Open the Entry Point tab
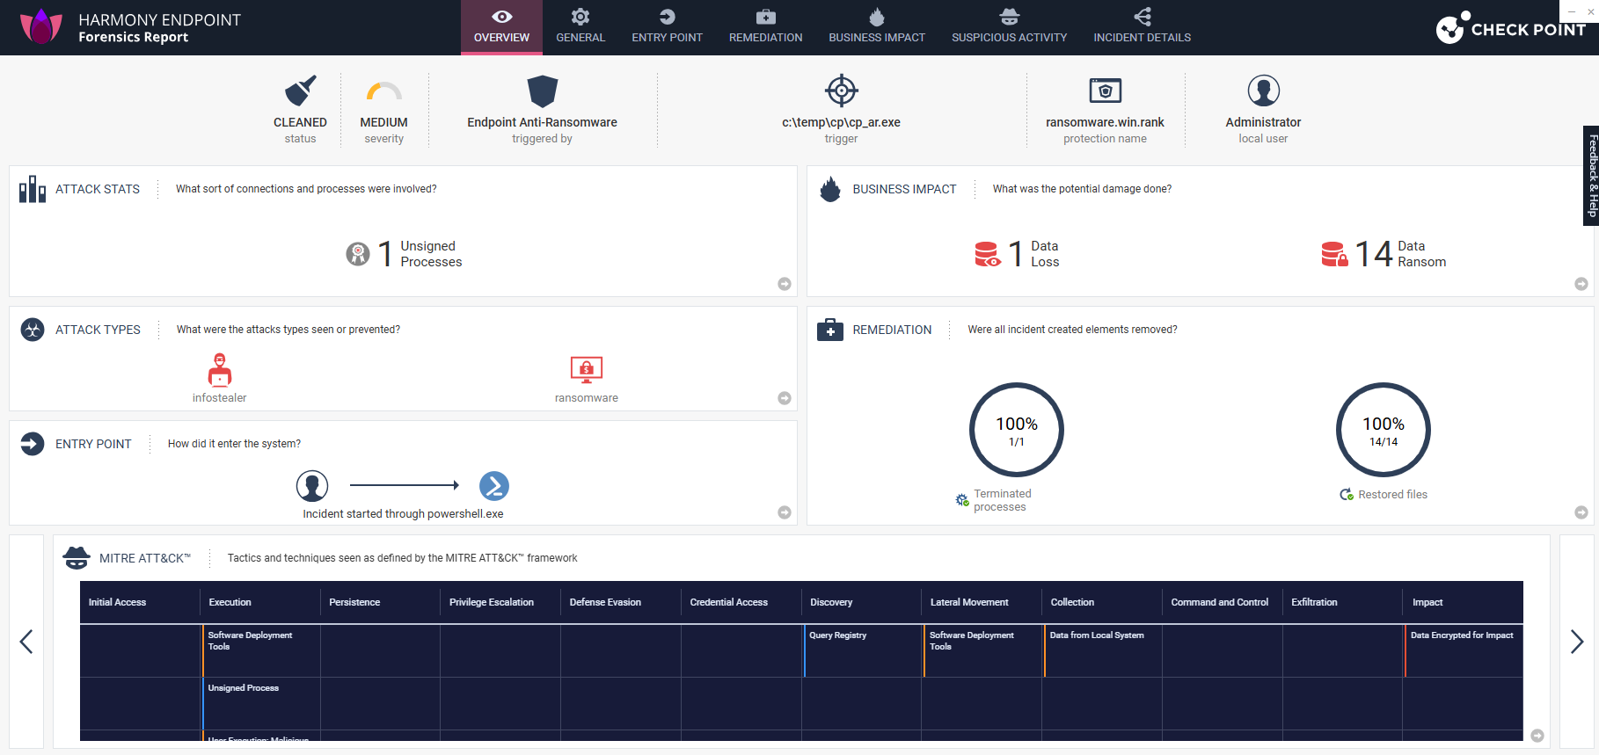 (667, 27)
